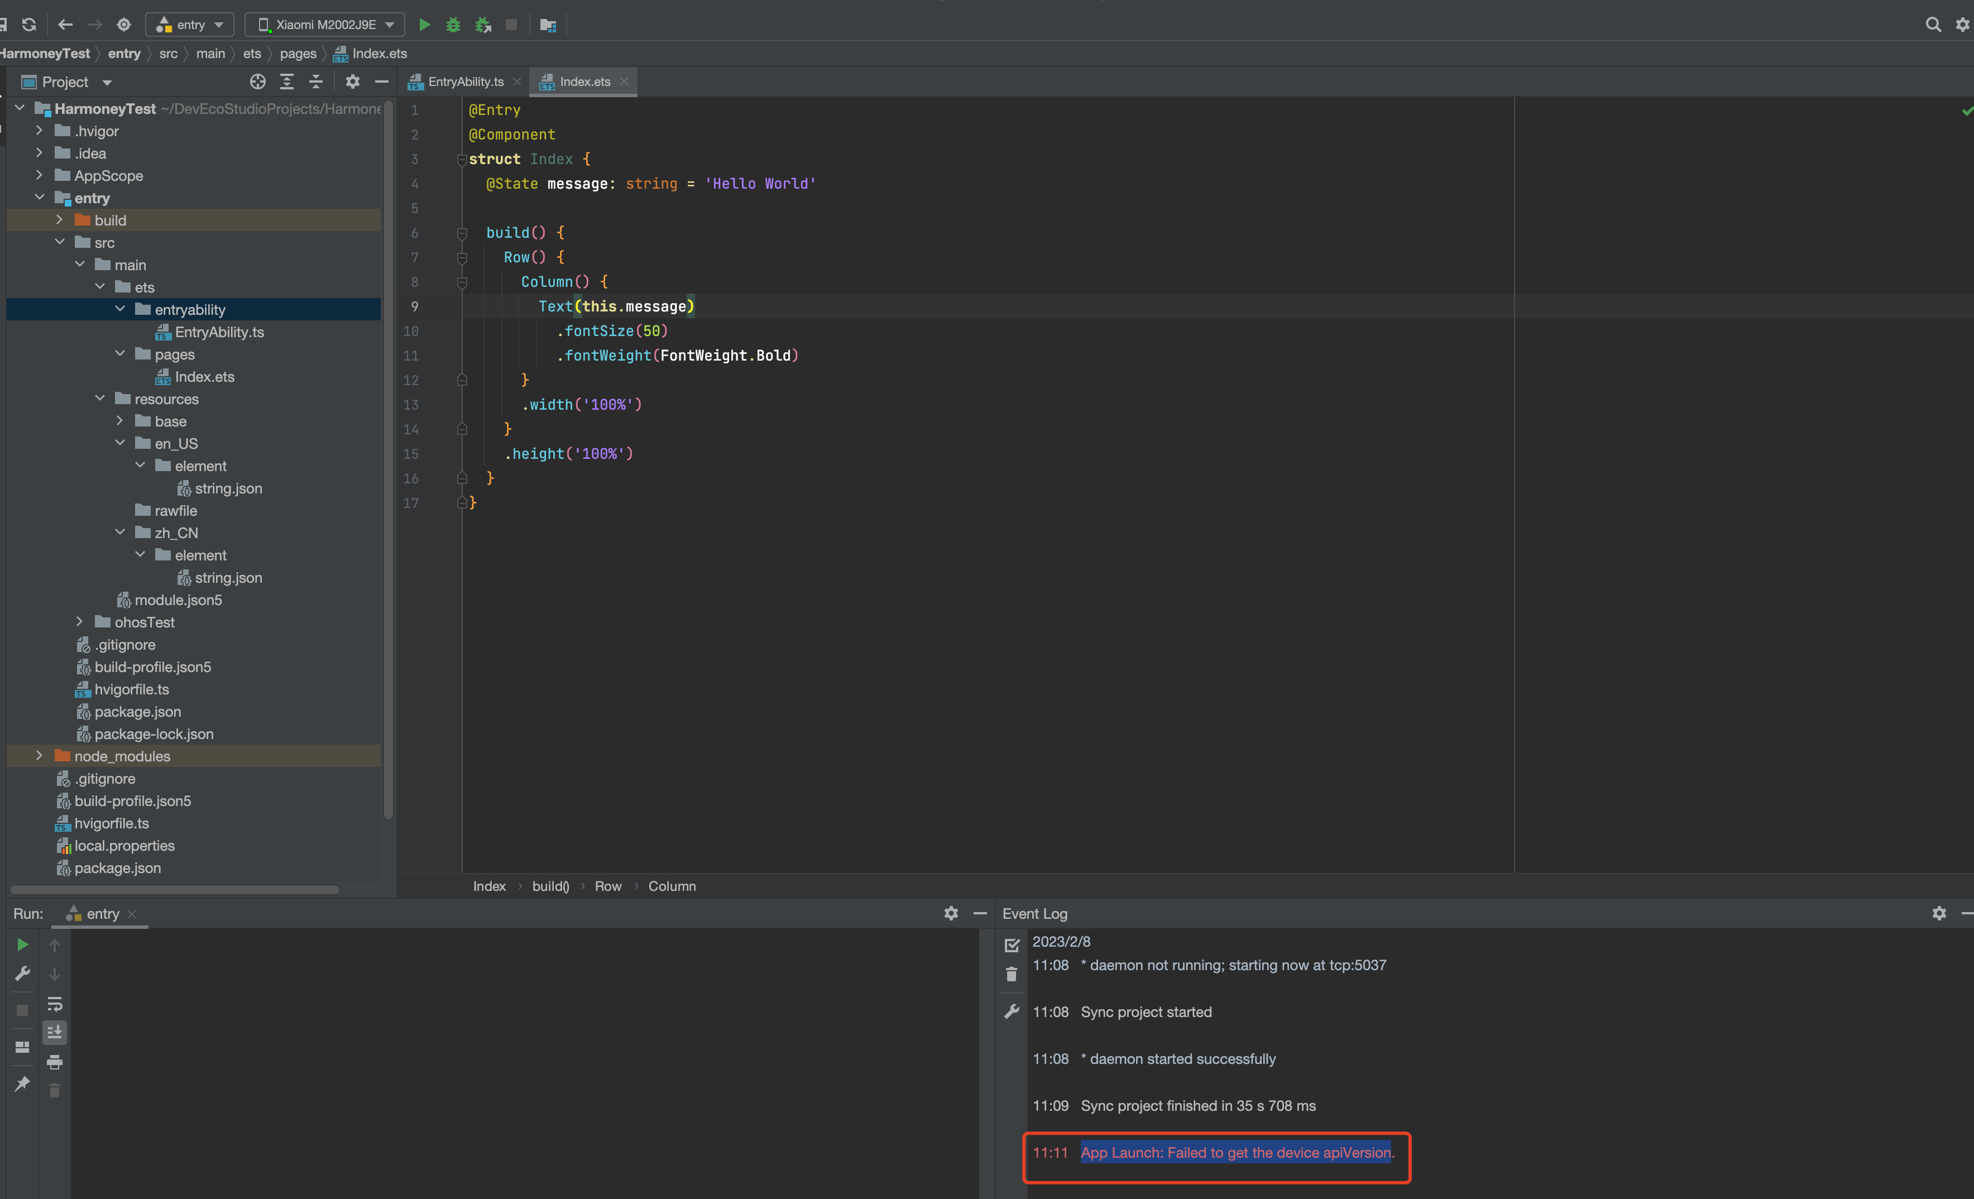
Task: Open search everywhere magnifier icon
Action: [1933, 25]
